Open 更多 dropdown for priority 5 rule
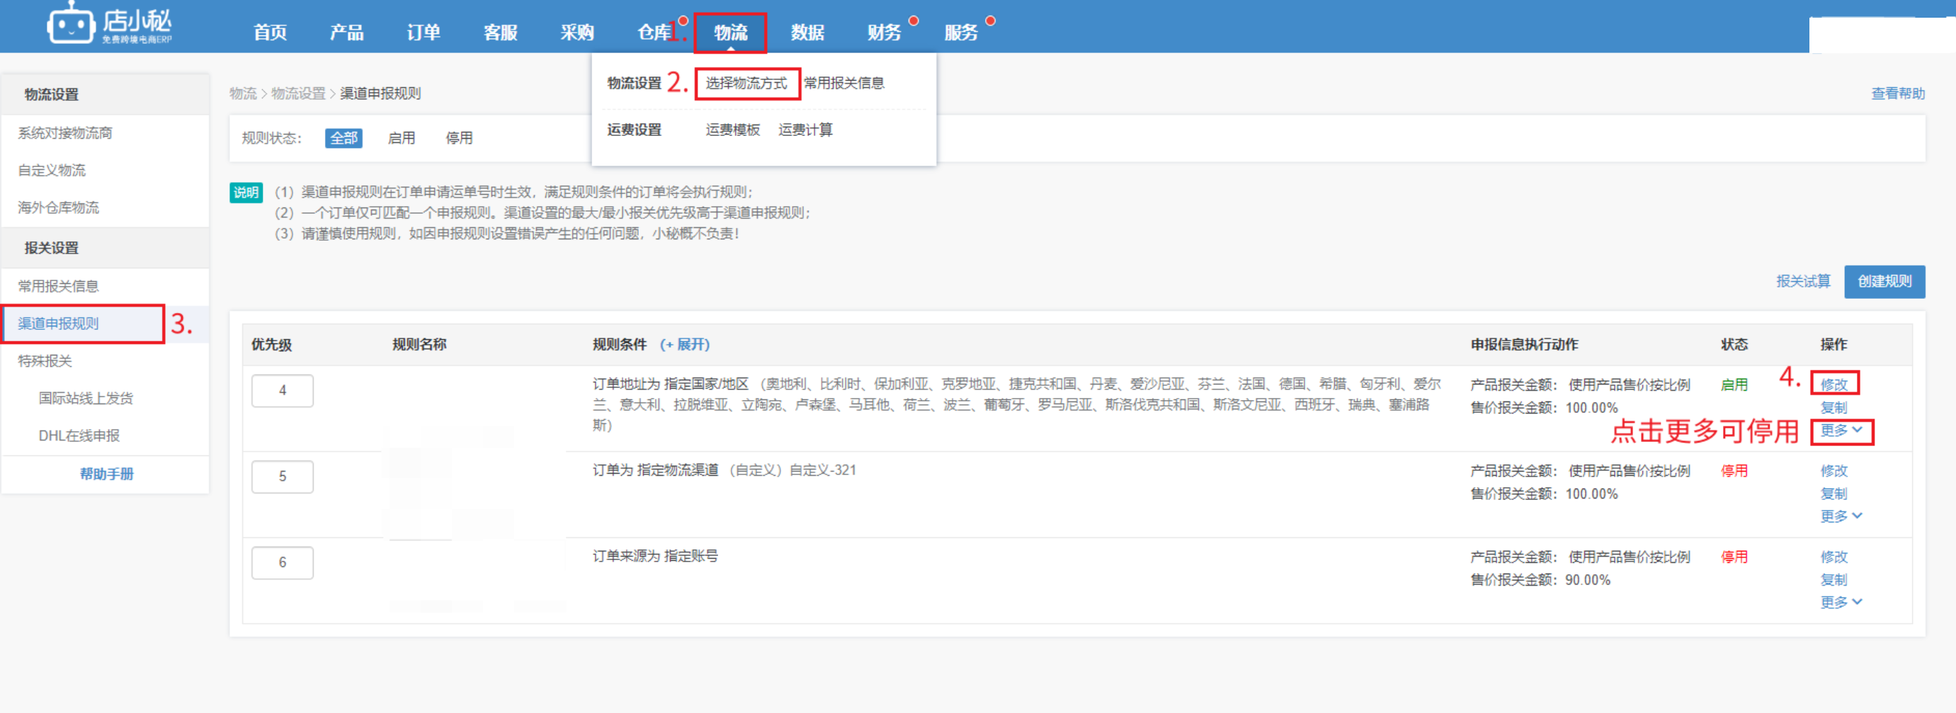The image size is (1956, 713). tap(1841, 516)
